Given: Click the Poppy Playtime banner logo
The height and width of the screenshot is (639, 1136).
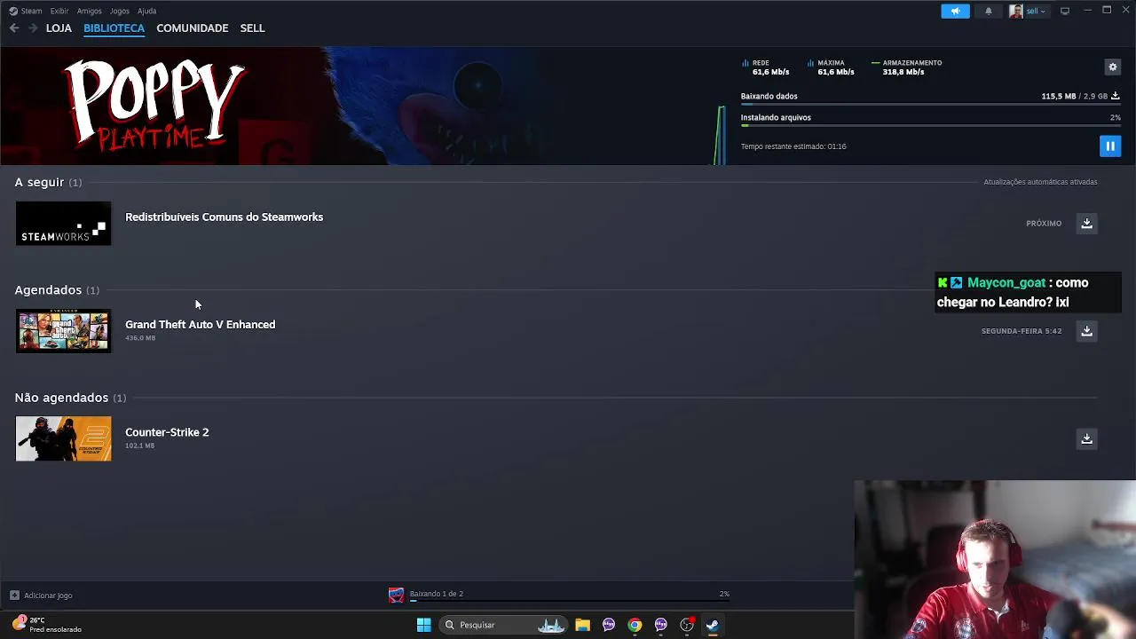Looking at the screenshot, I should coord(154,105).
